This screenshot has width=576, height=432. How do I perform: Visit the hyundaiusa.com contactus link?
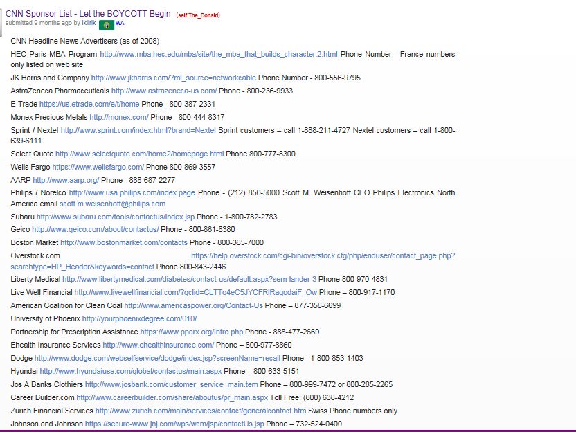click(x=131, y=371)
